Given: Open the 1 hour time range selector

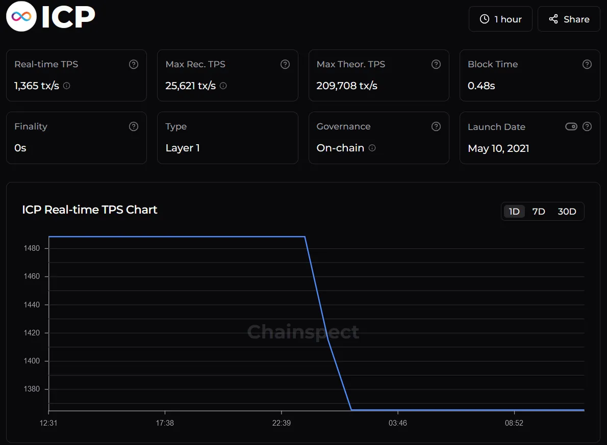Looking at the screenshot, I should (x=500, y=19).
